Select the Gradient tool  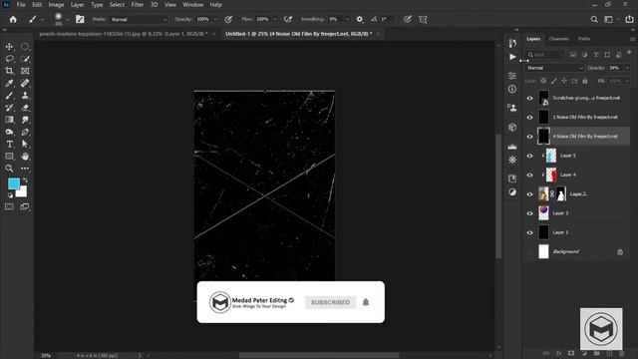point(9,120)
